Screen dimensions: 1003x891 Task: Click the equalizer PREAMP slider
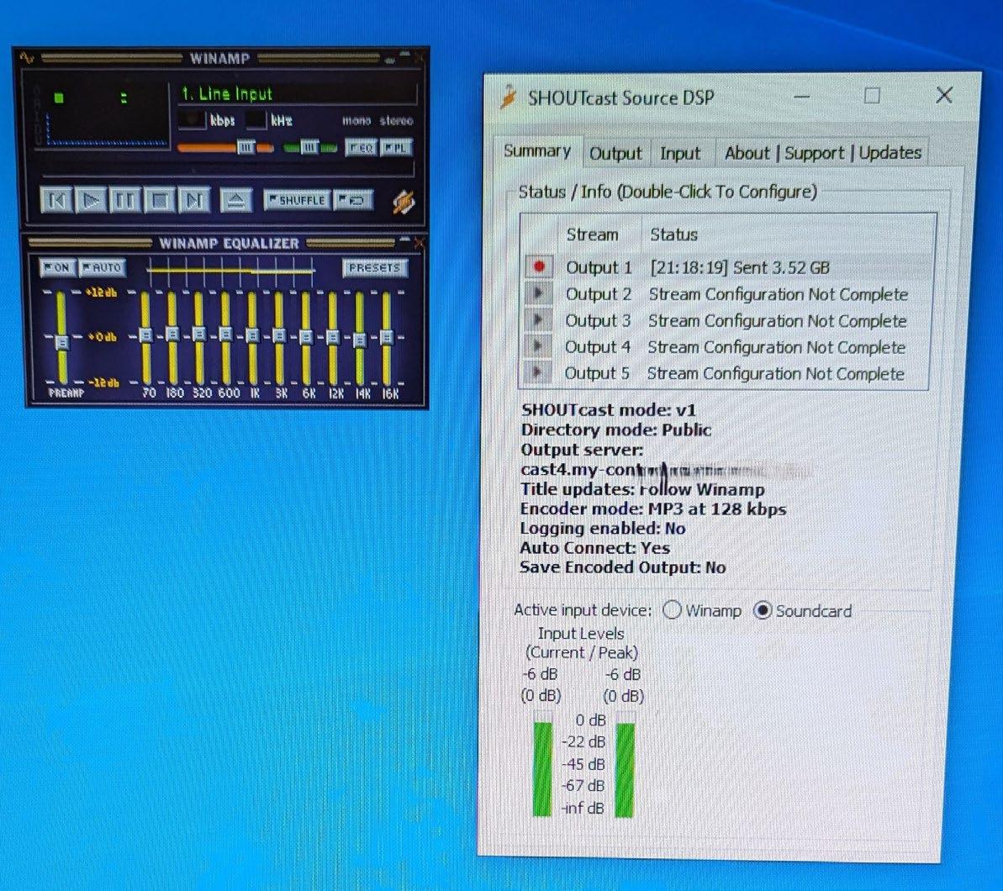(61, 338)
